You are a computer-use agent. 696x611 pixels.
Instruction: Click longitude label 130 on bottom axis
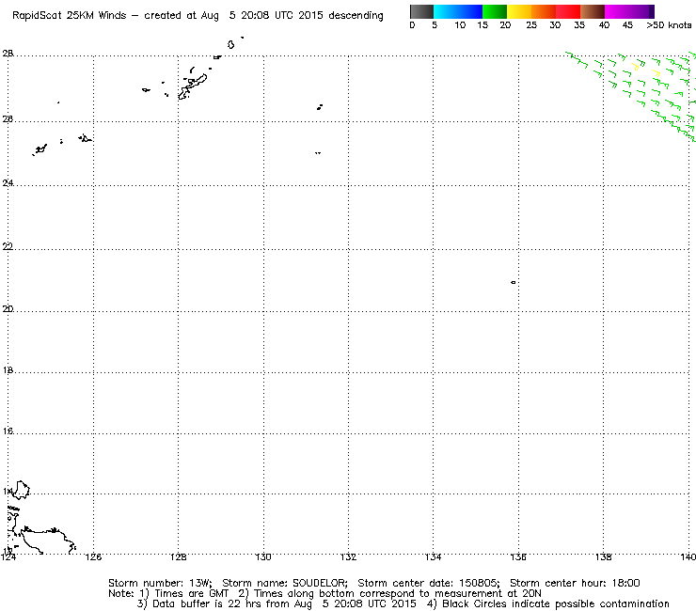pyautogui.click(x=263, y=556)
